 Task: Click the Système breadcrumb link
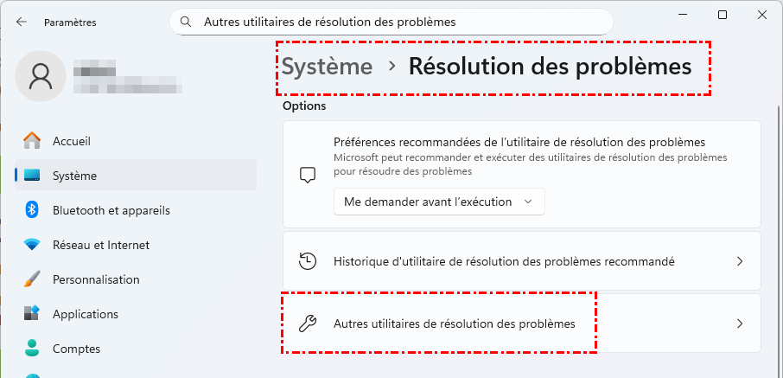[x=327, y=67]
